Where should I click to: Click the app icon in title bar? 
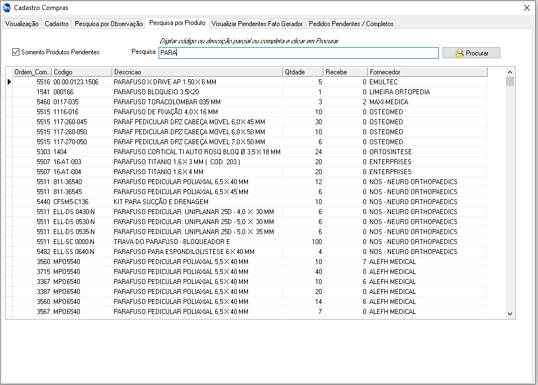[7, 8]
